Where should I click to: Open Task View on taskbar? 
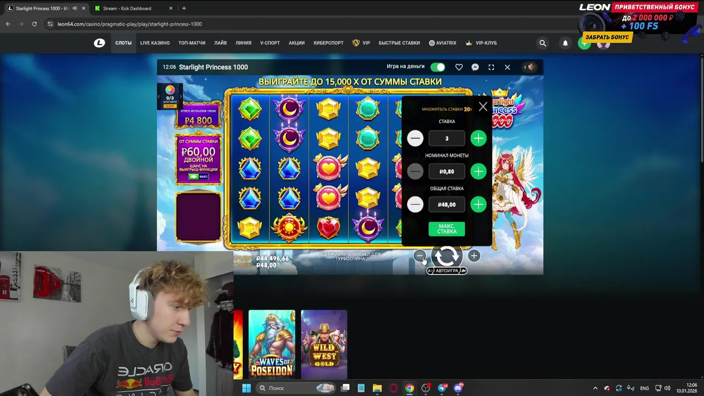[345, 388]
